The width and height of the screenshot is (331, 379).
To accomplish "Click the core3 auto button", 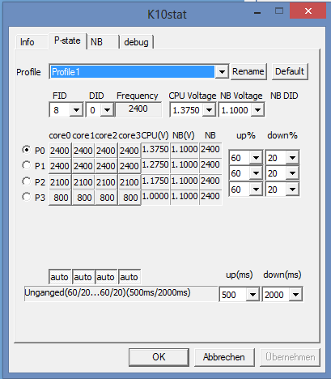I will click(129, 277).
